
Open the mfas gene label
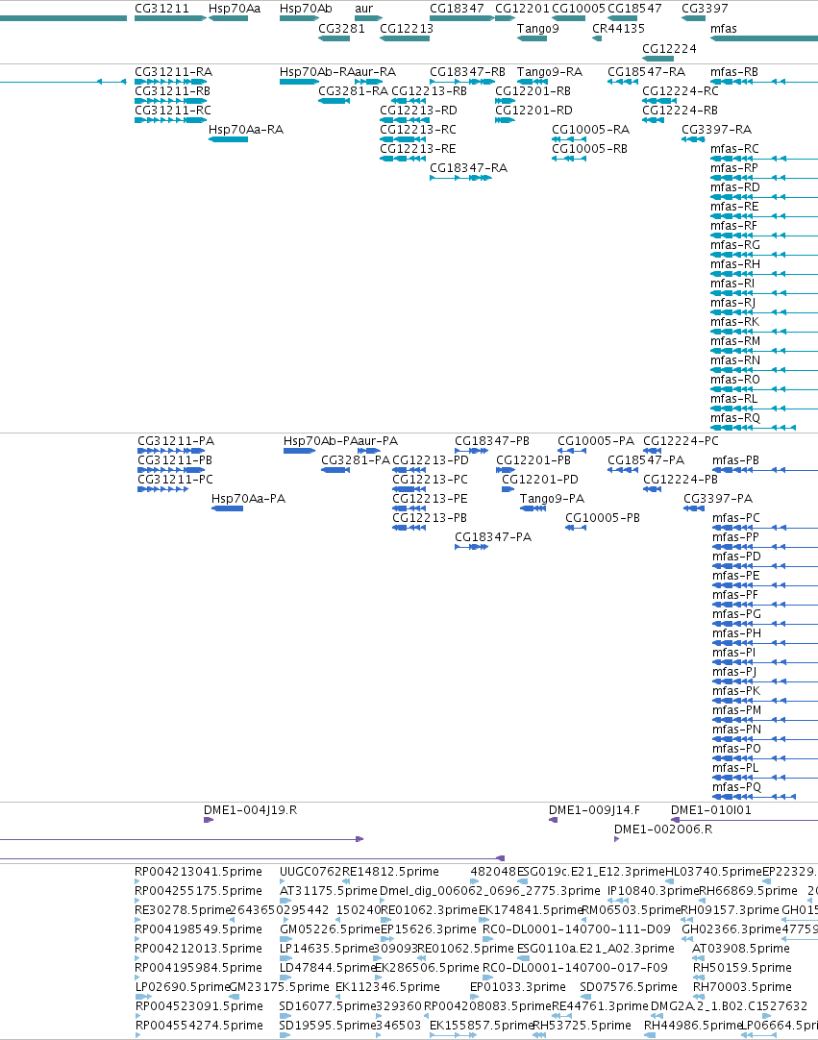click(x=723, y=29)
